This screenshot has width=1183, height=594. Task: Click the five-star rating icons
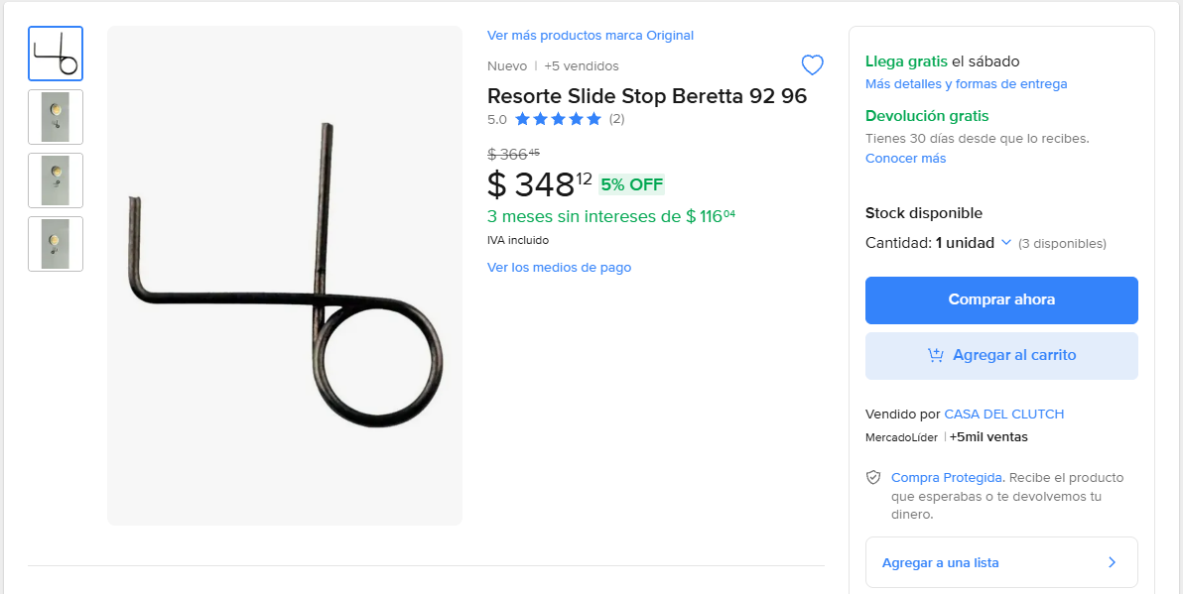tap(558, 119)
